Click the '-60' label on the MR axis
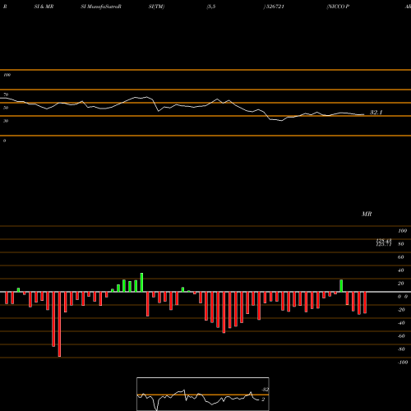This screenshot has width=411, height=411. tap(401, 336)
